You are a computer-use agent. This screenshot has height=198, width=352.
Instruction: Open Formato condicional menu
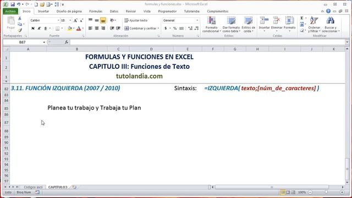(211, 24)
